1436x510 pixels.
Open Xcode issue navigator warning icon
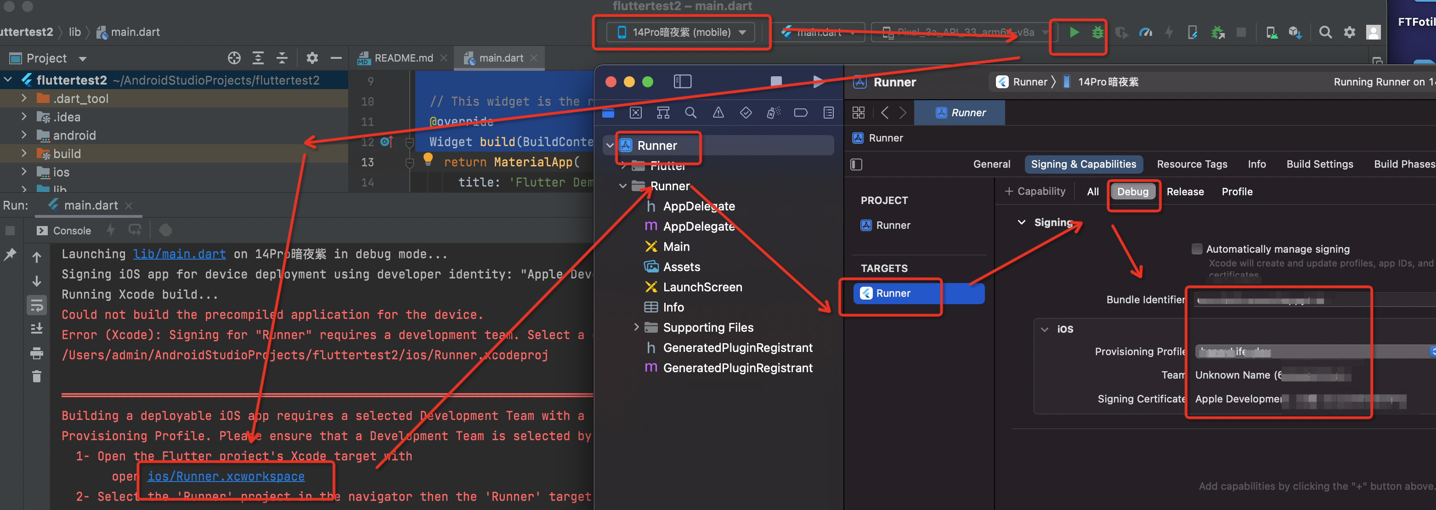(718, 113)
